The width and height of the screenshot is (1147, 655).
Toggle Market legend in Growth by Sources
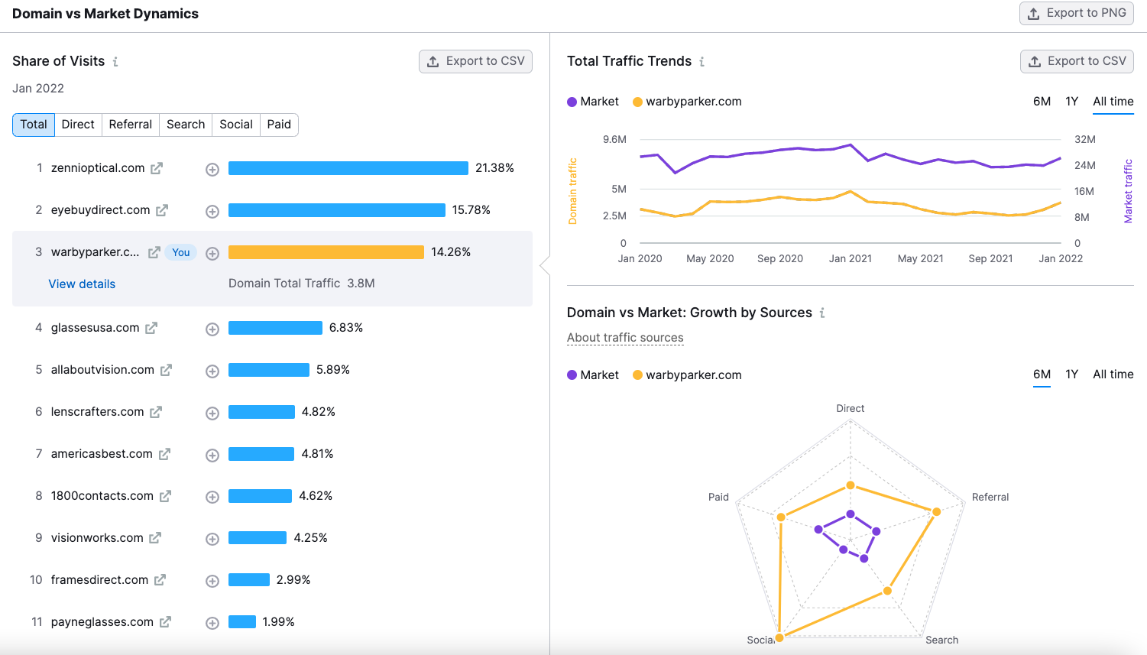[593, 375]
